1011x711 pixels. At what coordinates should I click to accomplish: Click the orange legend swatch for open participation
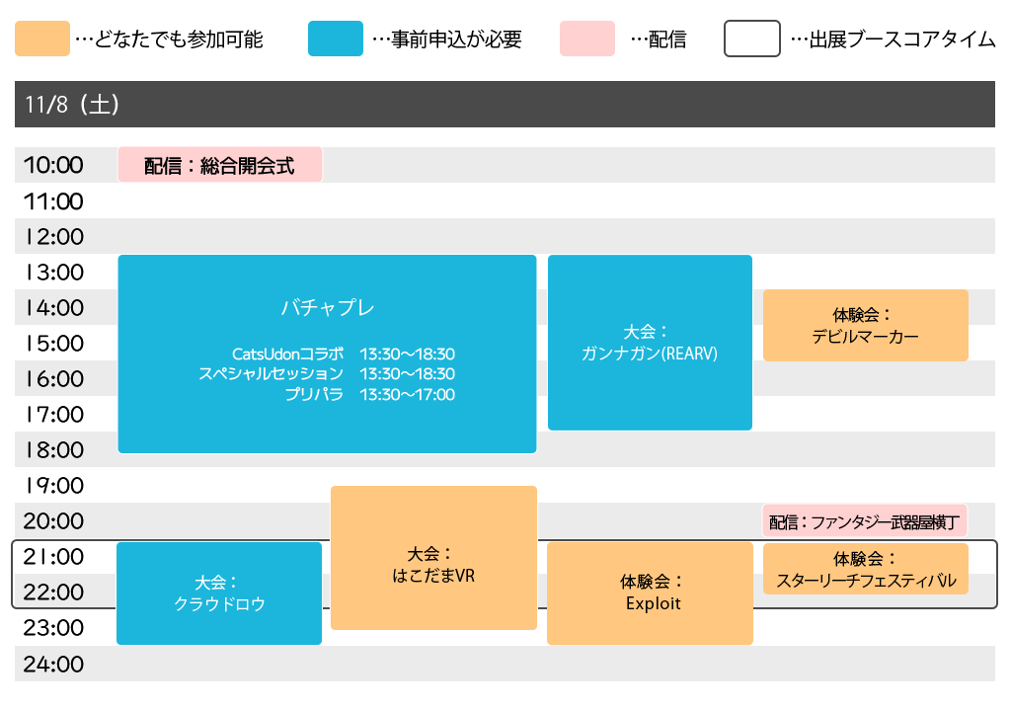point(42,39)
